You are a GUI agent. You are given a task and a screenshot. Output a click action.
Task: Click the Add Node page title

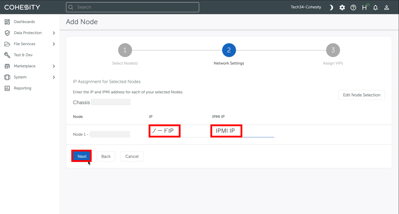(x=82, y=22)
